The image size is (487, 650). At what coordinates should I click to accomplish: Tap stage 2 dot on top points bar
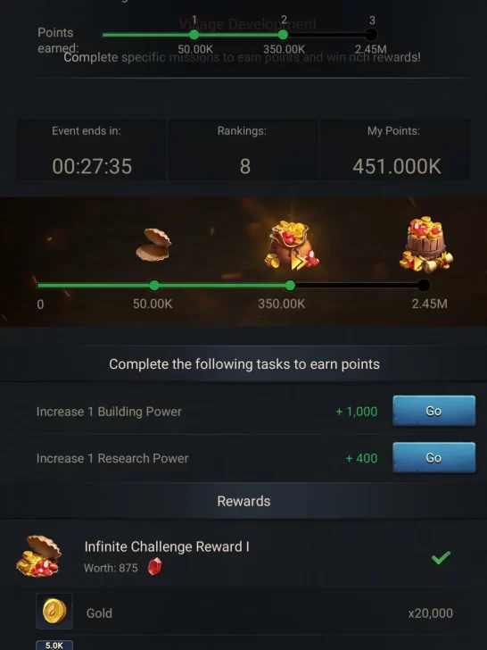[x=283, y=35]
